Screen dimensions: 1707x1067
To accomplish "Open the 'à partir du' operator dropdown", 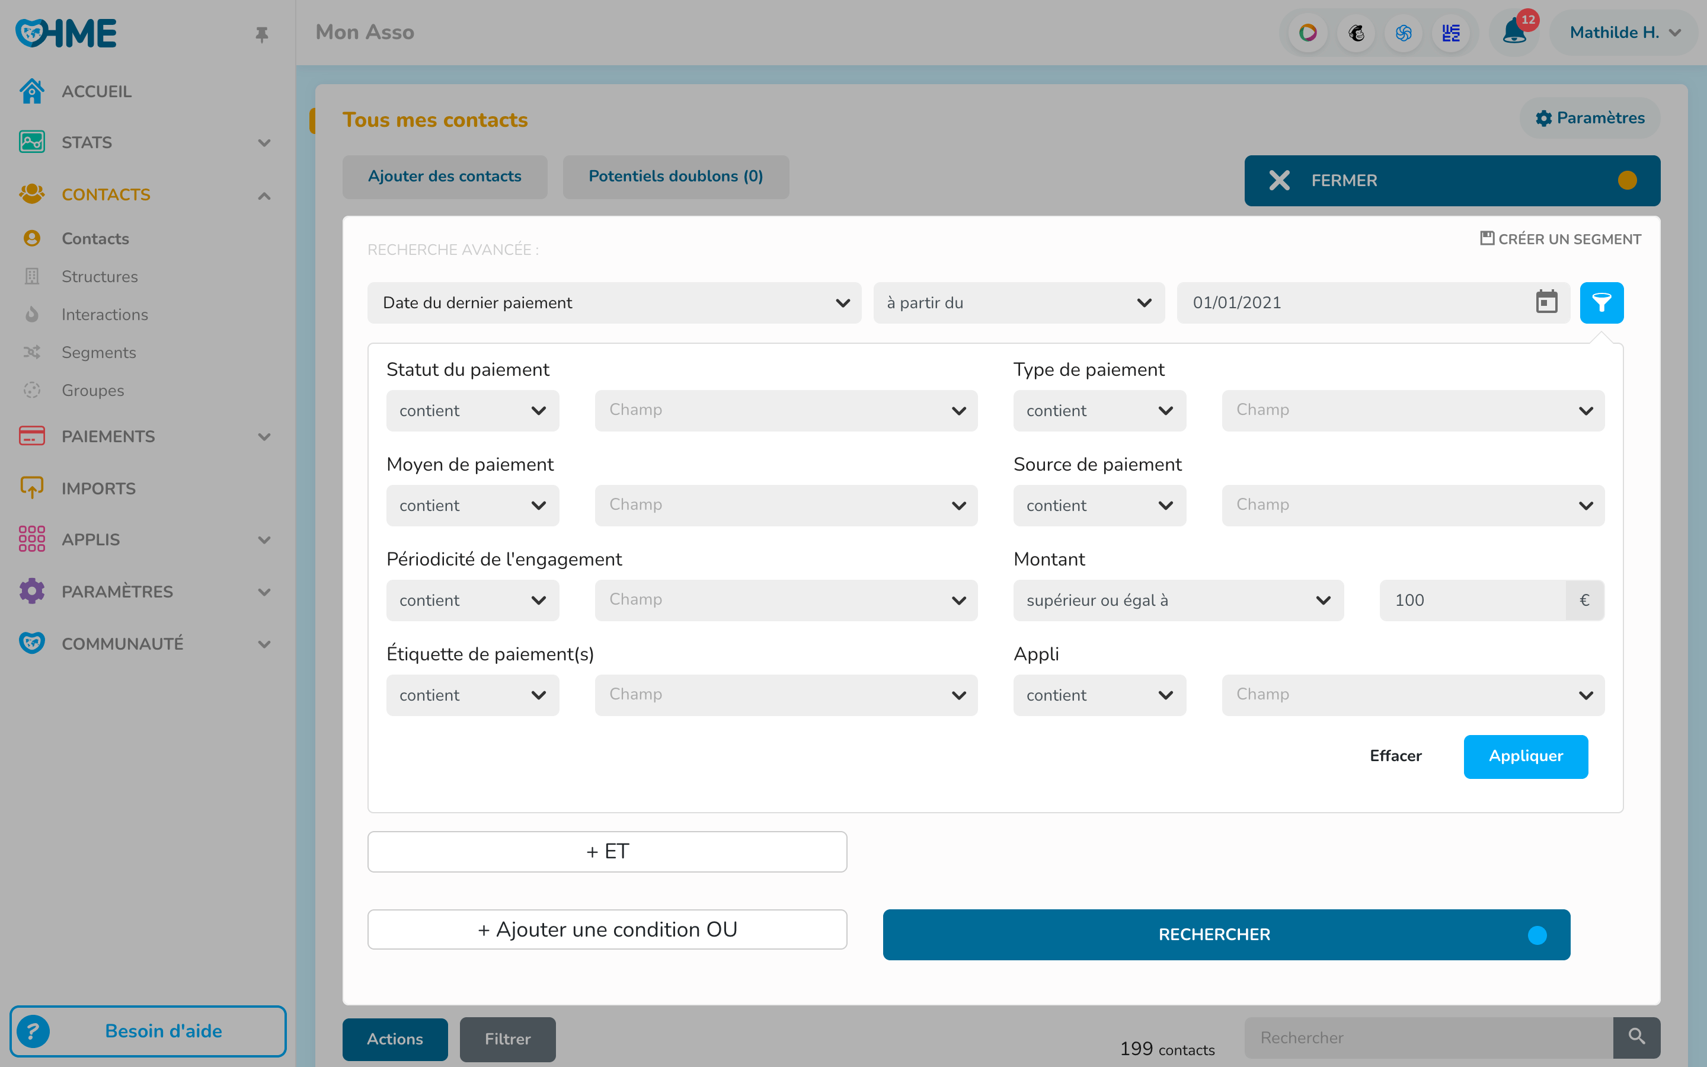I will pyautogui.click(x=1018, y=303).
